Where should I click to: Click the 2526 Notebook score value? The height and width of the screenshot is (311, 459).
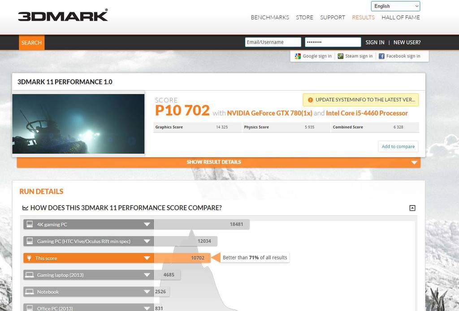coord(160,292)
